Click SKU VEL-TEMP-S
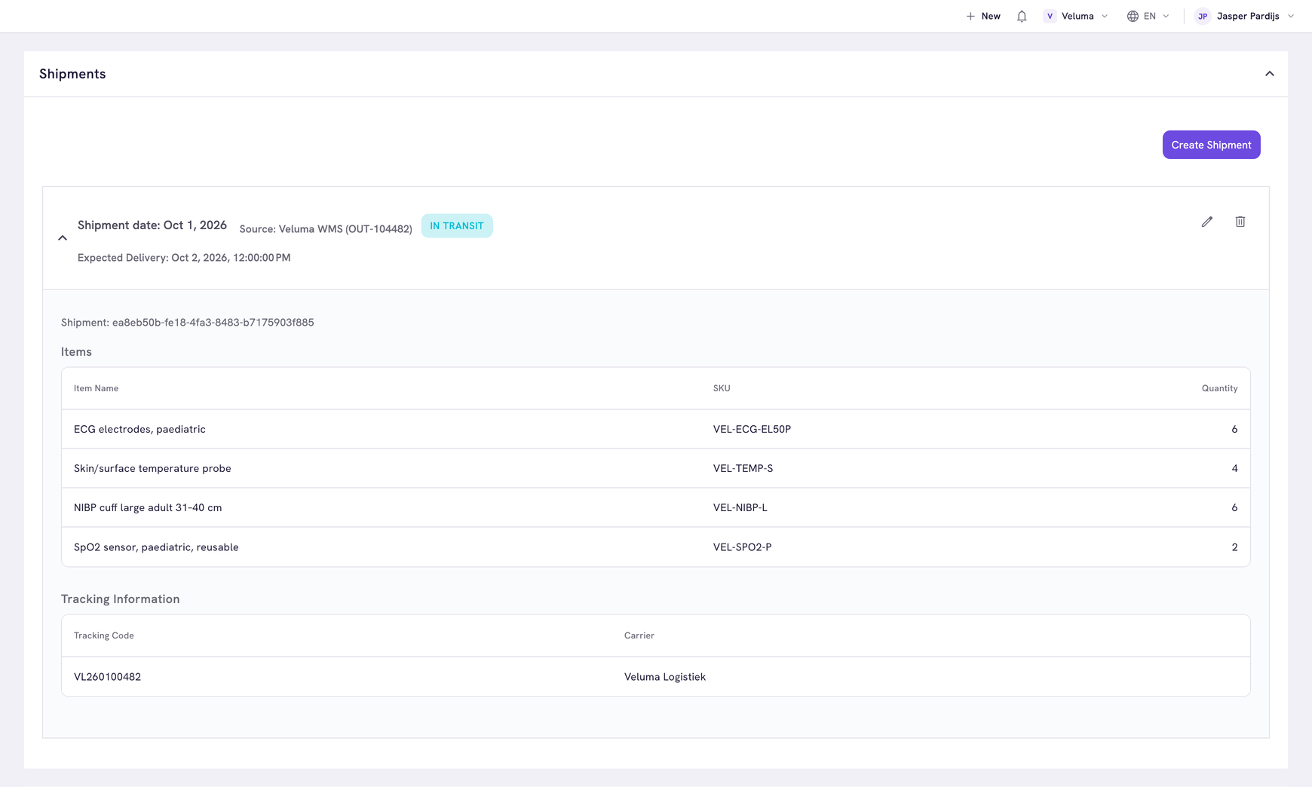Screen dimensions: 1312x787 (743, 468)
